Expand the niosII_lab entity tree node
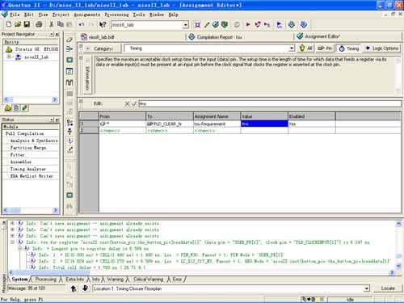The height and width of the screenshot is (303, 404). click(x=9, y=57)
